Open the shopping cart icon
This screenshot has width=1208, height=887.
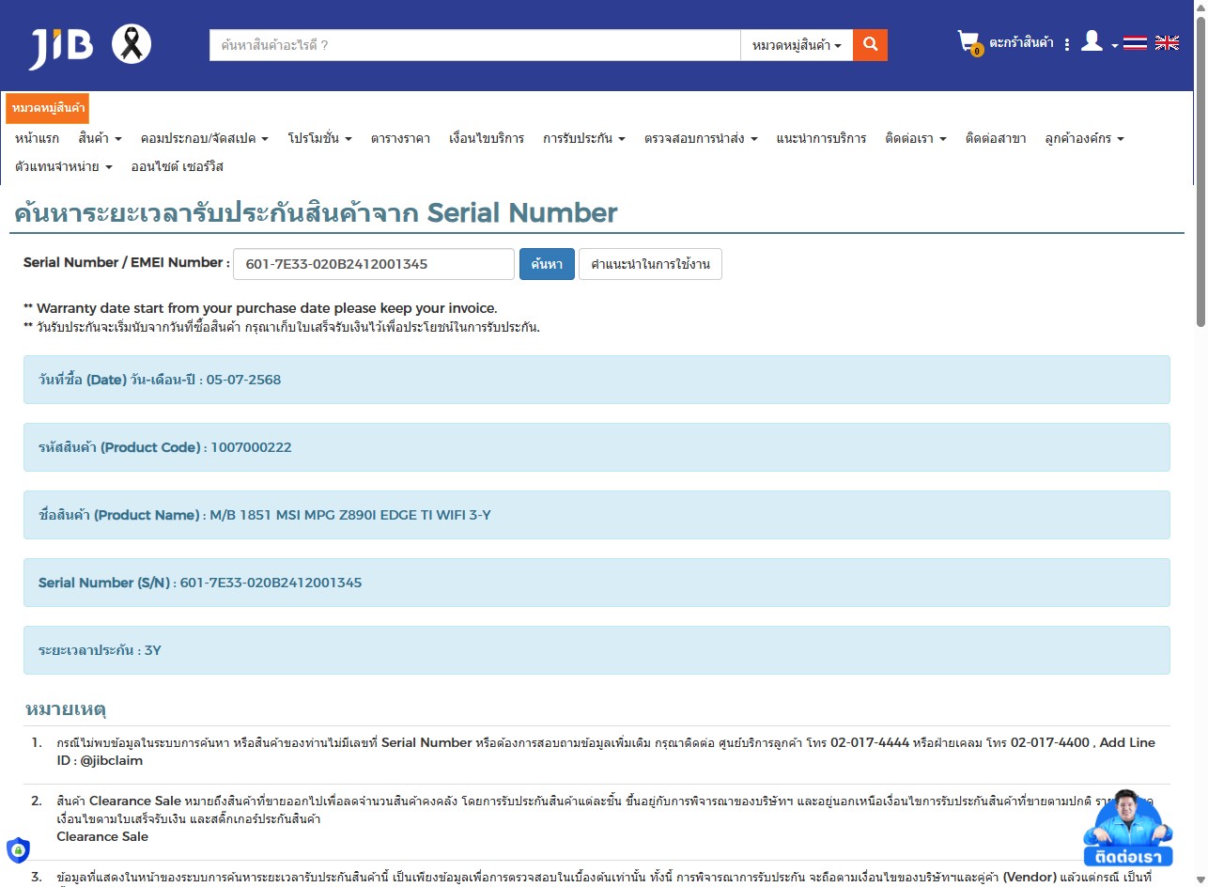pyautogui.click(x=968, y=42)
